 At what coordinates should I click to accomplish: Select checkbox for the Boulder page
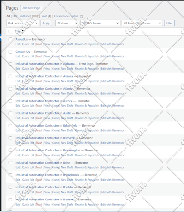point(10,187)
